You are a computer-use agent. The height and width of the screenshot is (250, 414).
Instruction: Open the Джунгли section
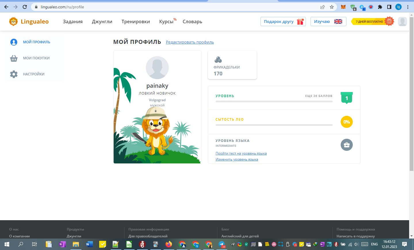[x=102, y=22]
